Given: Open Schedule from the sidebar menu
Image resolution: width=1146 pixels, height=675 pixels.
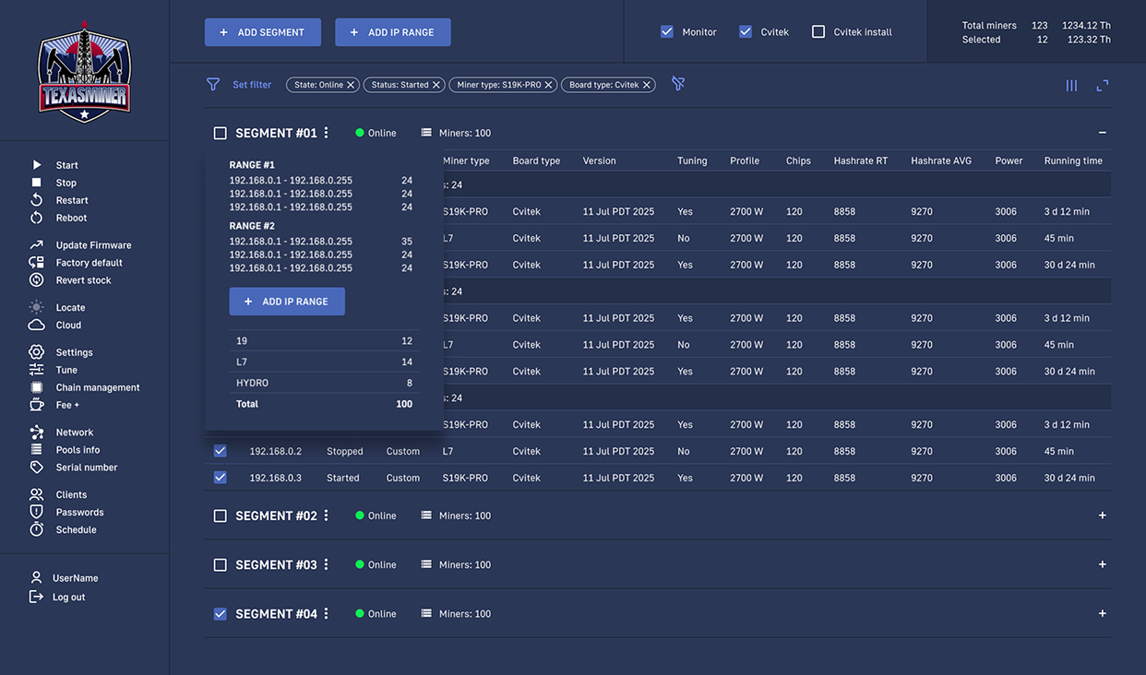Looking at the screenshot, I should pyautogui.click(x=37, y=529).
